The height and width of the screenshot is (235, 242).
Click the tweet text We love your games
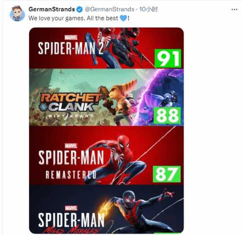pyautogui.click(x=57, y=18)
